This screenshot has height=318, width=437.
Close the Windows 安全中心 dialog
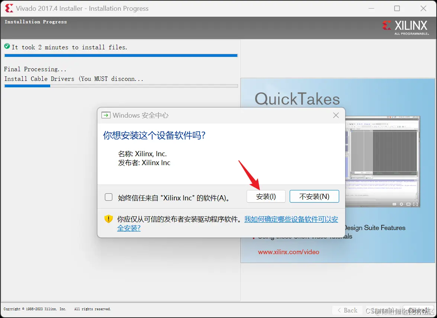(336, 115)
